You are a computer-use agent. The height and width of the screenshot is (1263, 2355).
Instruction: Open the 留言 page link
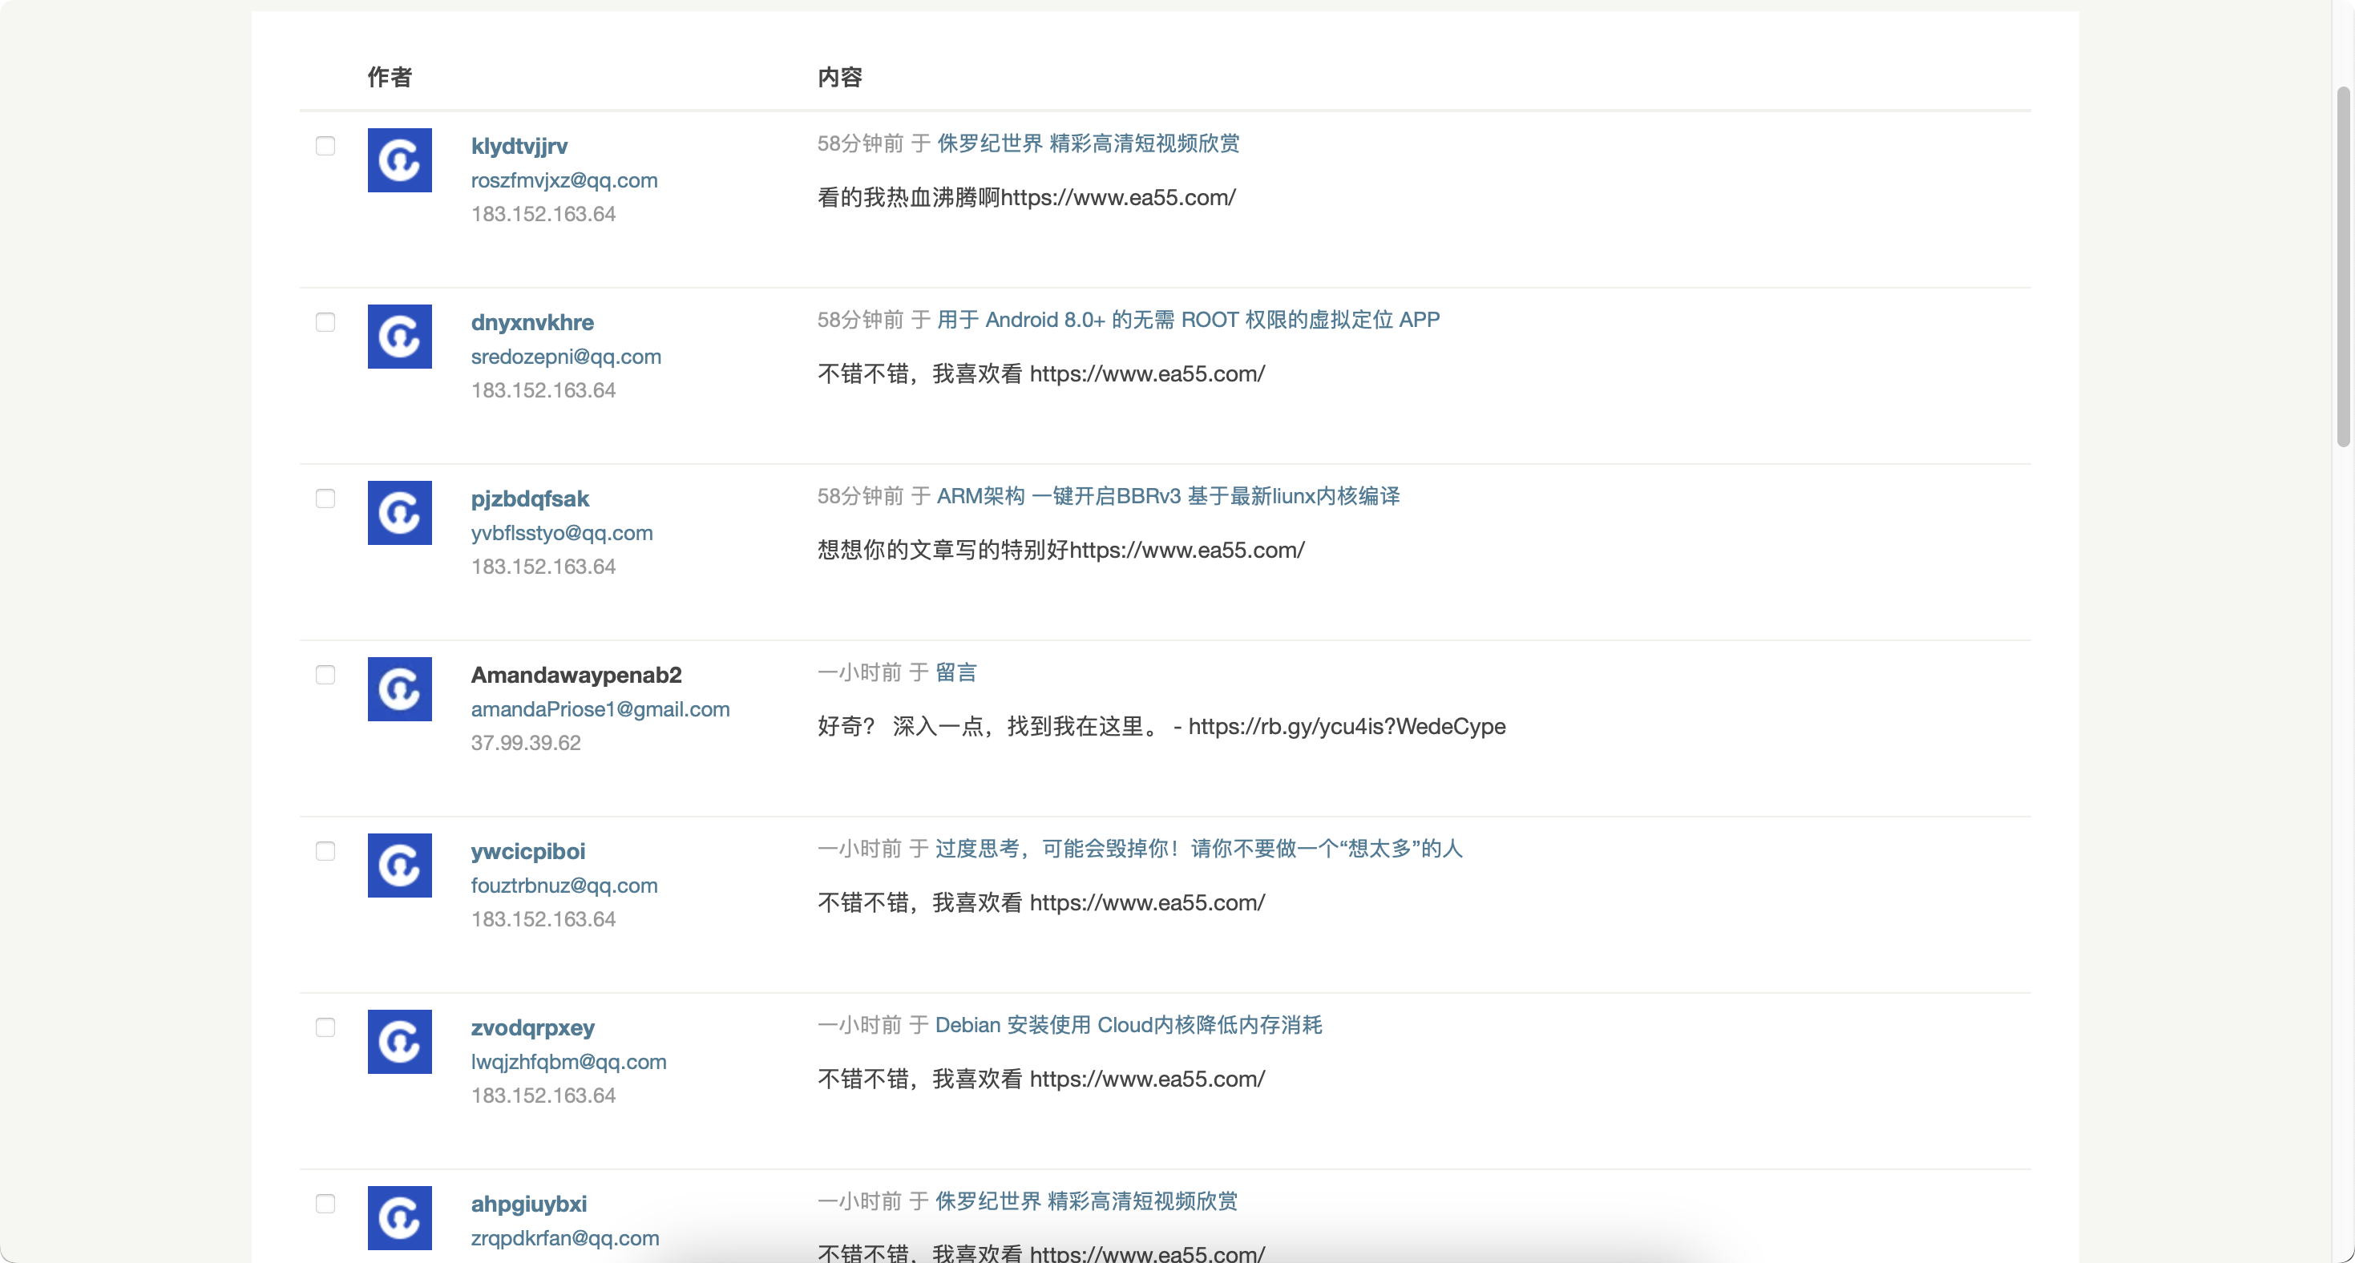955,672
